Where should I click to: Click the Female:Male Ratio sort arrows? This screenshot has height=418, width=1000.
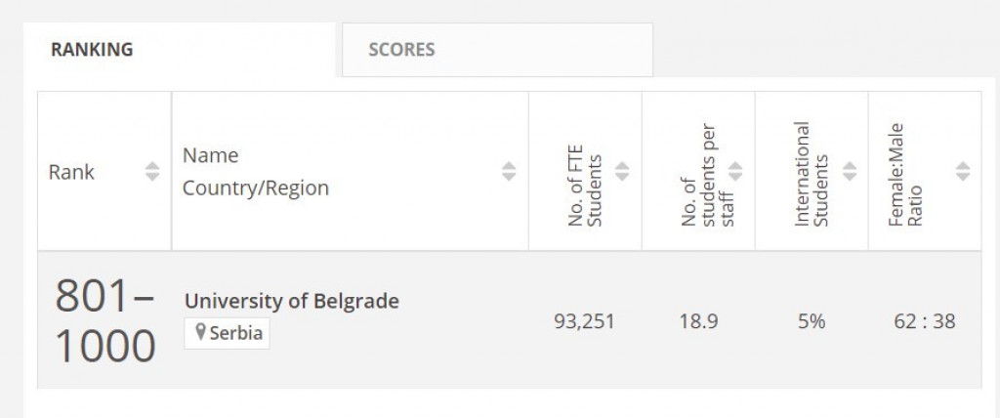point(963,172)
